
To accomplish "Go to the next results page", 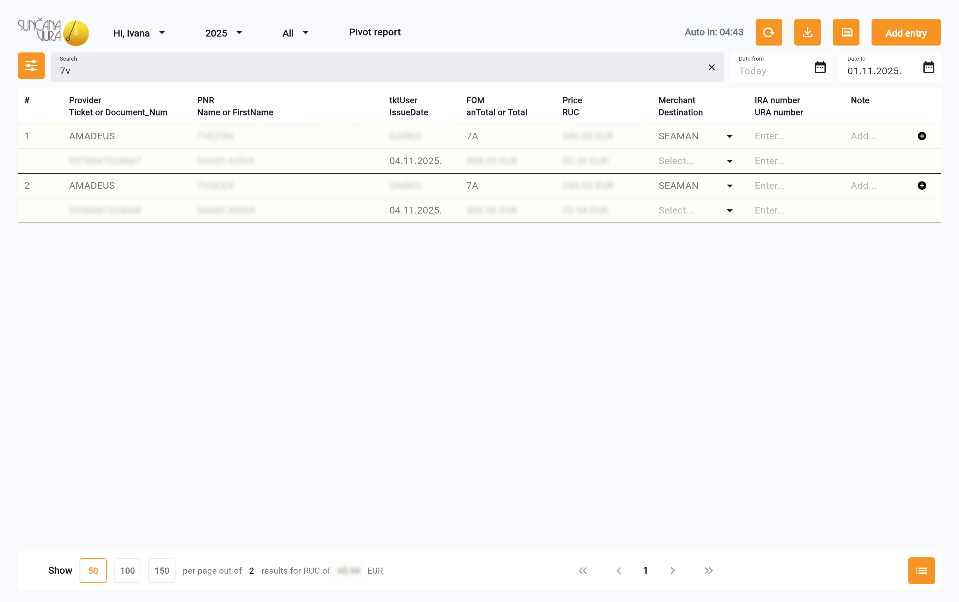I will (x=673, y=571).
